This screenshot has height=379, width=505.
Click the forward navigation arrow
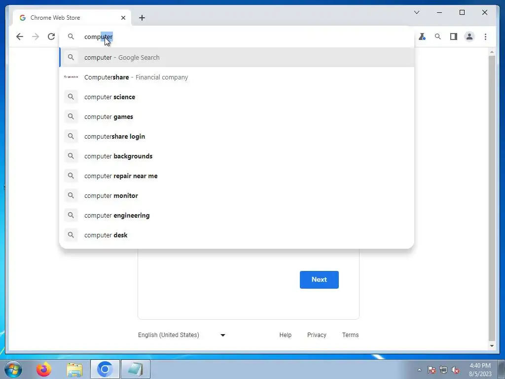click(36, 37)
